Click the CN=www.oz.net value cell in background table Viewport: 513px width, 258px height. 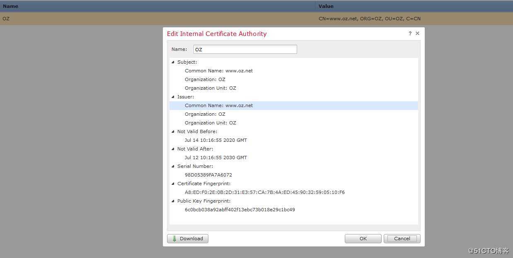pos(370,19)
